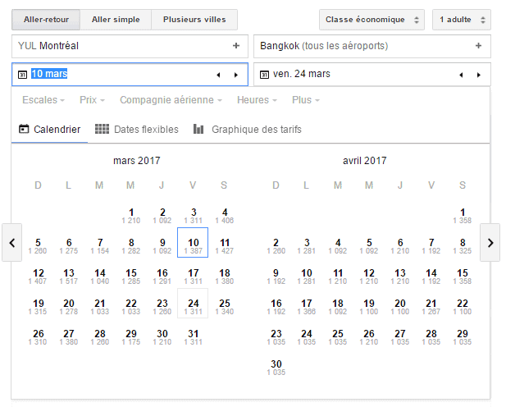Click calendar icon in departure date field

(x=22, y=75)
